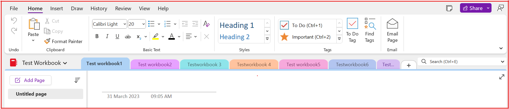Apply yellow text highlight color
Screen dimensions: 509x109
155,37
